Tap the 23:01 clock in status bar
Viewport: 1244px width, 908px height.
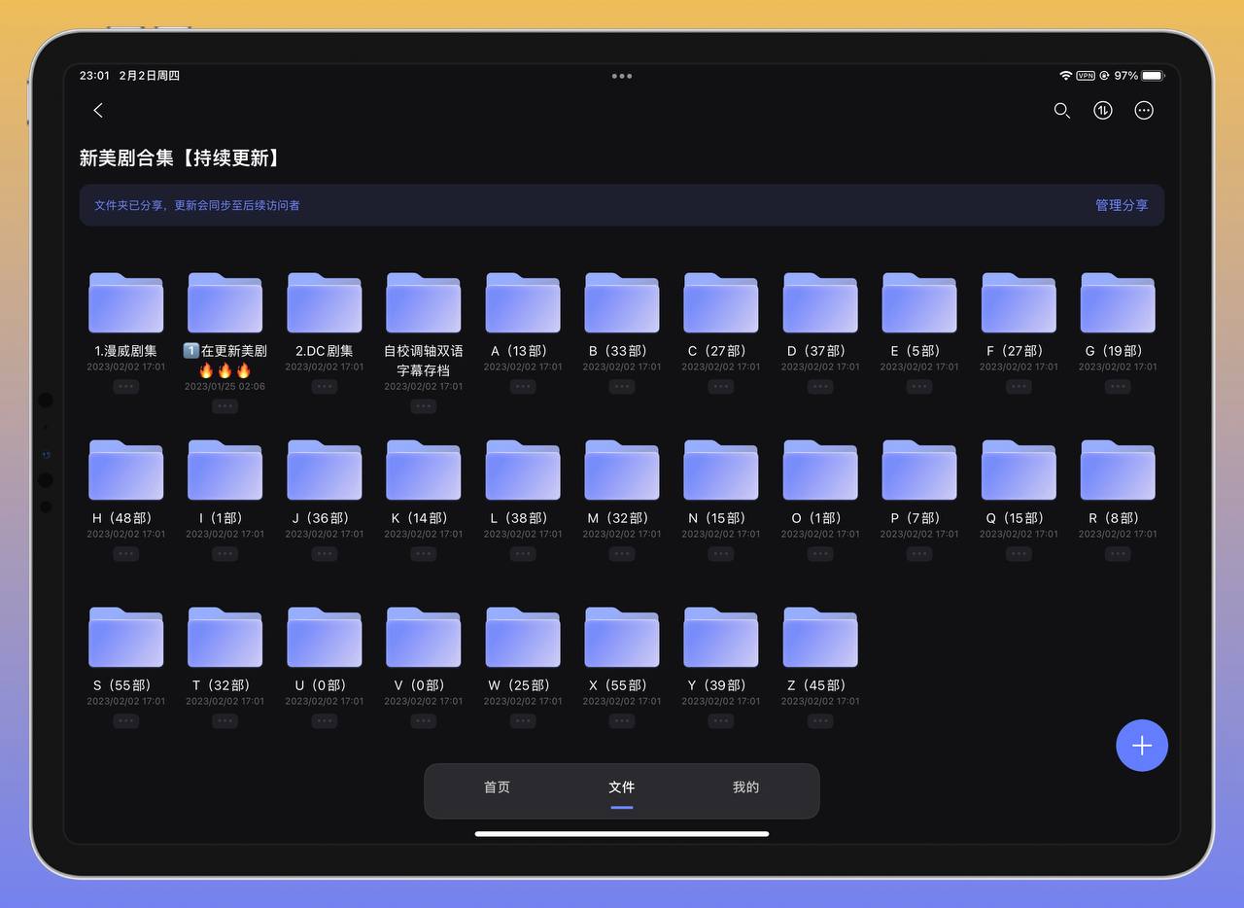[94, 76]
